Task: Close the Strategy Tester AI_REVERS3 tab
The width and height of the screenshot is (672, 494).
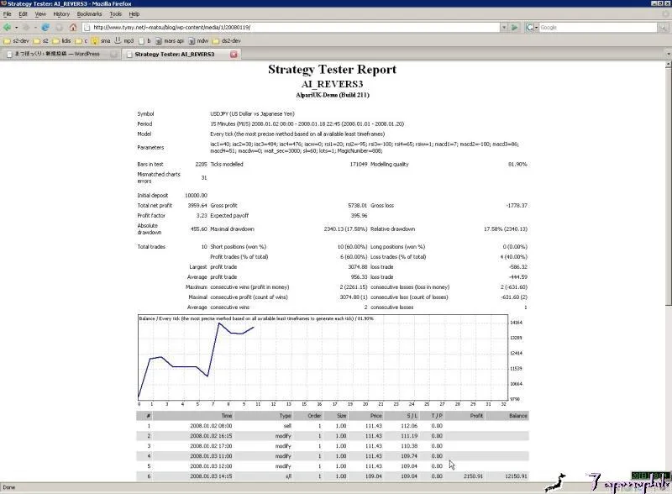Action: (x=234, y=54)
